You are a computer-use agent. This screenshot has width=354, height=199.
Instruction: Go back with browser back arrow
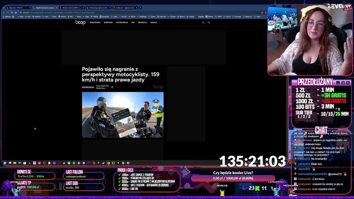coord(4,12)
